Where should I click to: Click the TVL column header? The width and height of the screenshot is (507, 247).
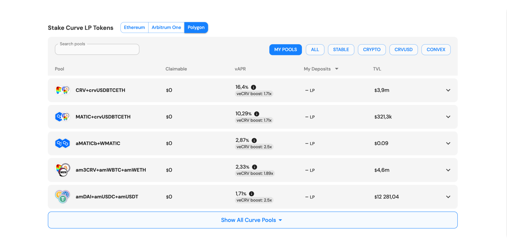(x=377, y=69)
